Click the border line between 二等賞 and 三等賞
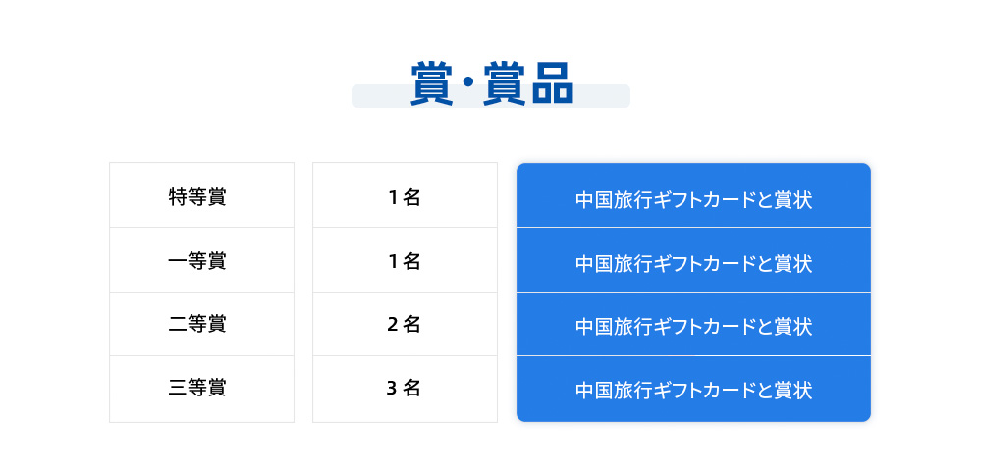982x474 pixels. (201, 355)
